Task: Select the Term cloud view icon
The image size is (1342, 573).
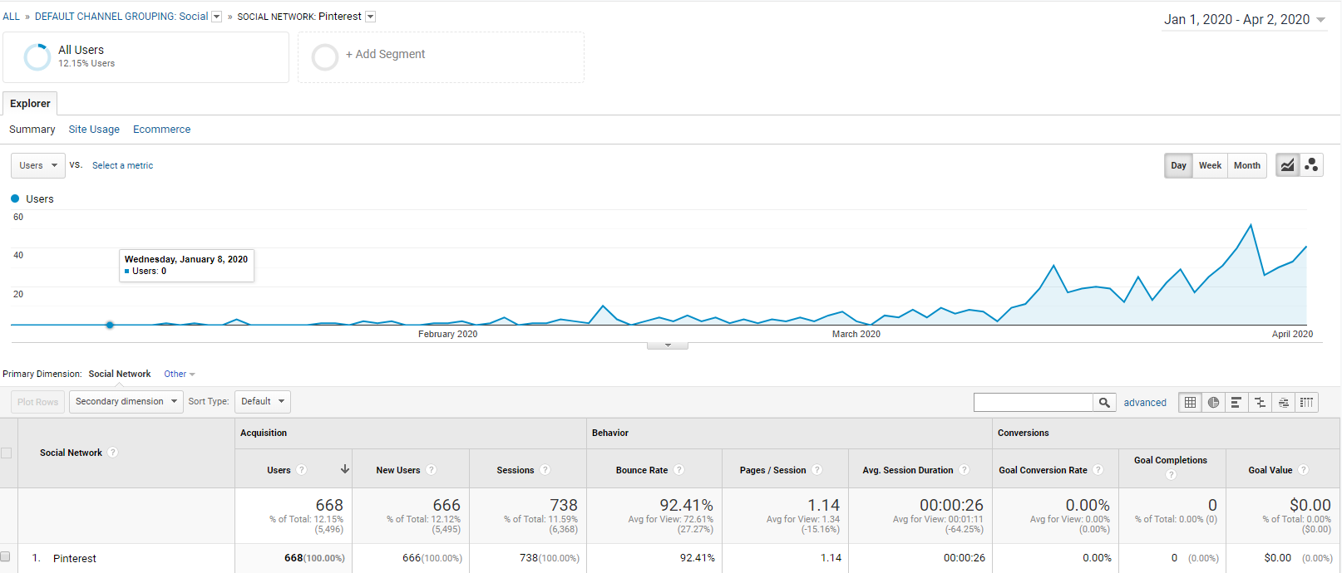Action: point(1283,402)
